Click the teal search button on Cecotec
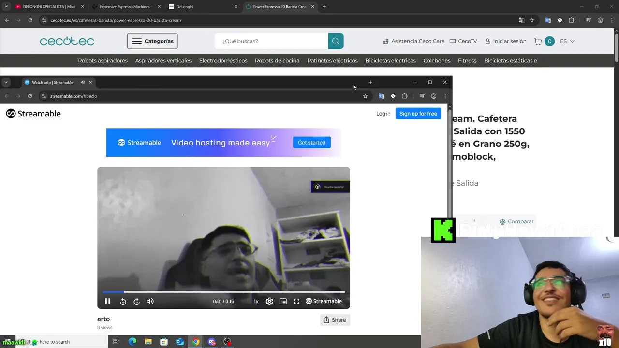This screenshot has height=348, width=619. 336,41
